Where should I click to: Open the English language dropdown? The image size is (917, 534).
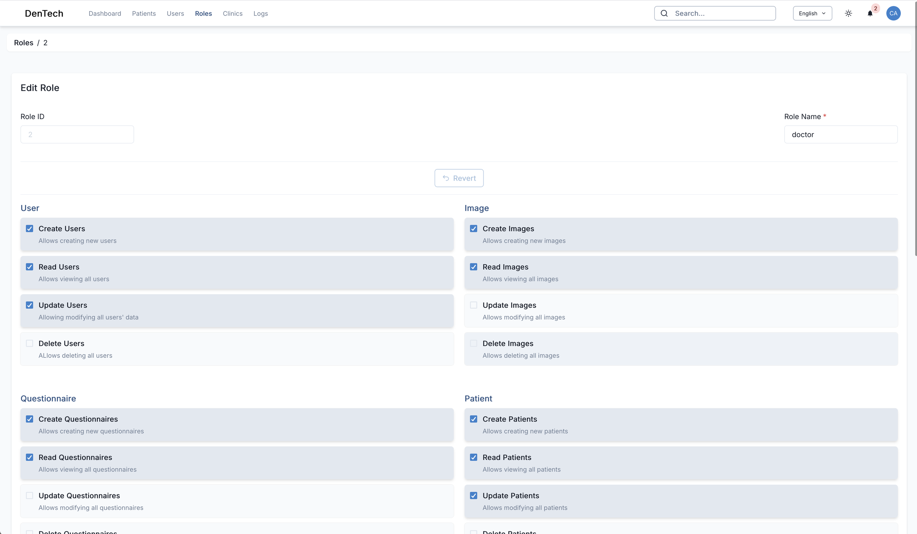(812, 14)
